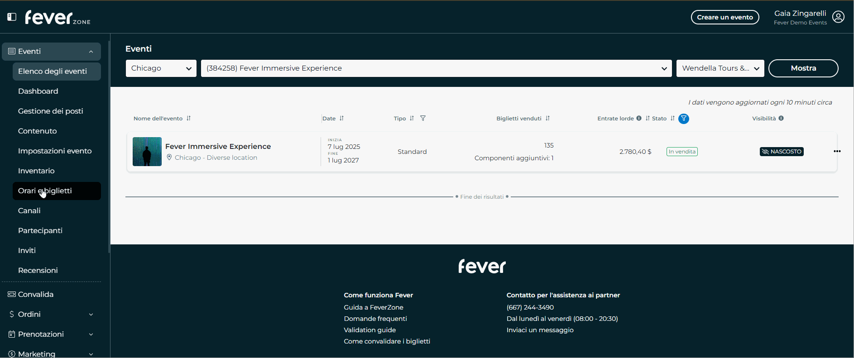This screenshot has height=358, width=854.
Task: Sort events by Tipo column
Action: click(x=412, y=119)
